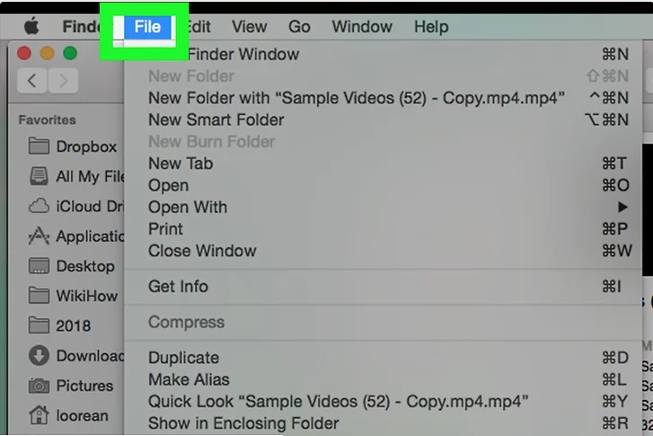
Task: Click the Applications icon in sidebar
Action: pyautogui.click(x=39, y=236)
